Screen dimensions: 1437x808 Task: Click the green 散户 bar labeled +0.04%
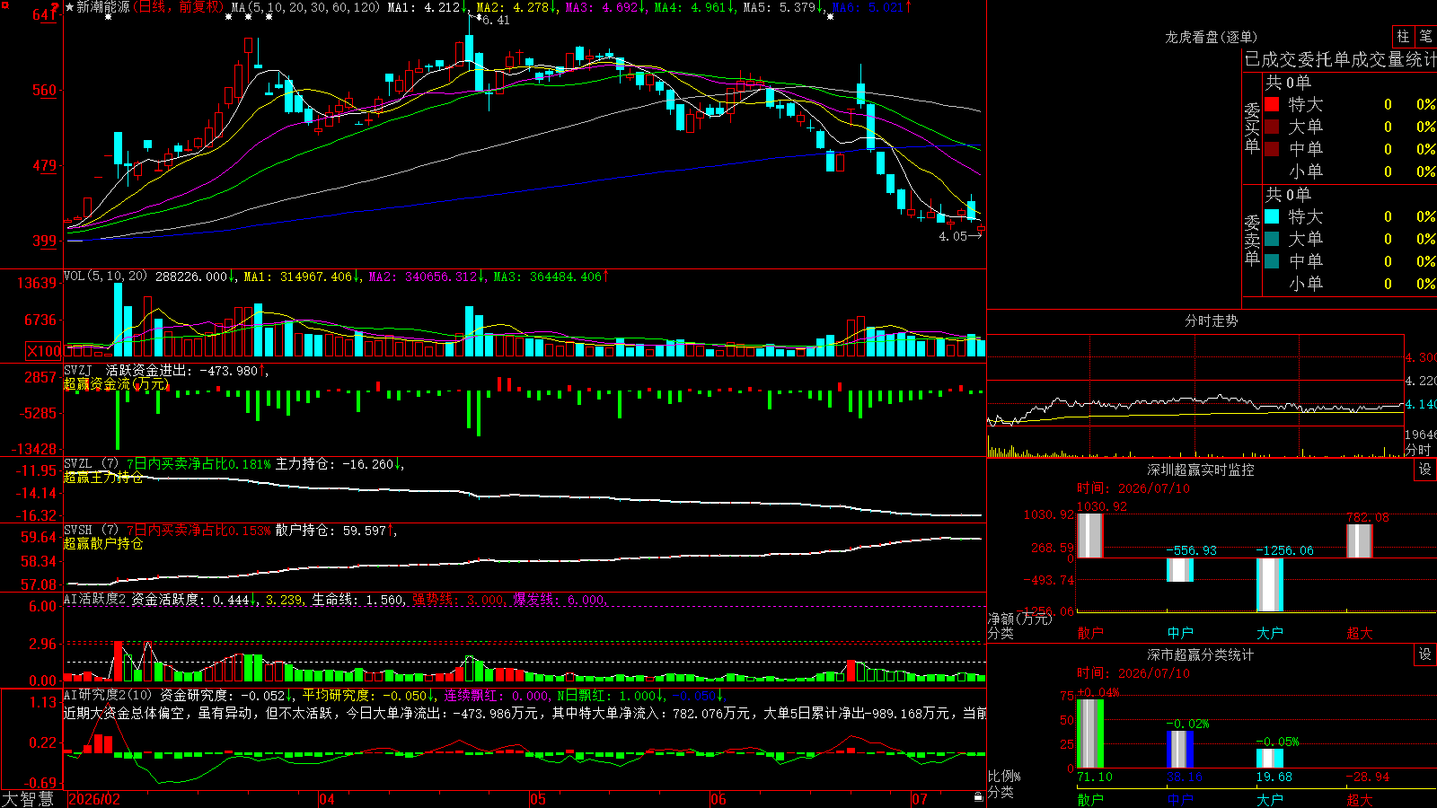[1090, 733]
